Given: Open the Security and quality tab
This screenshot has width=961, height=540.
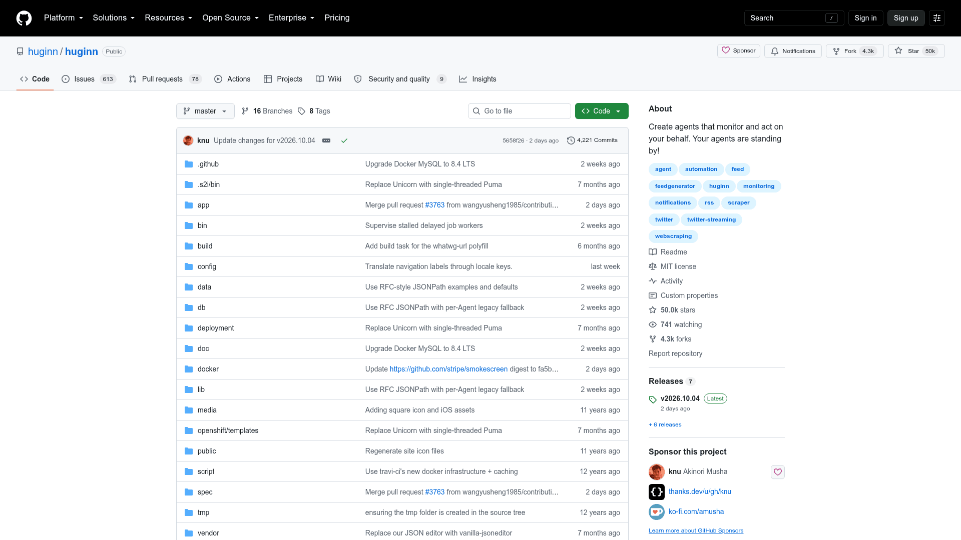Looking at the screenshot, I should (400, 79).
